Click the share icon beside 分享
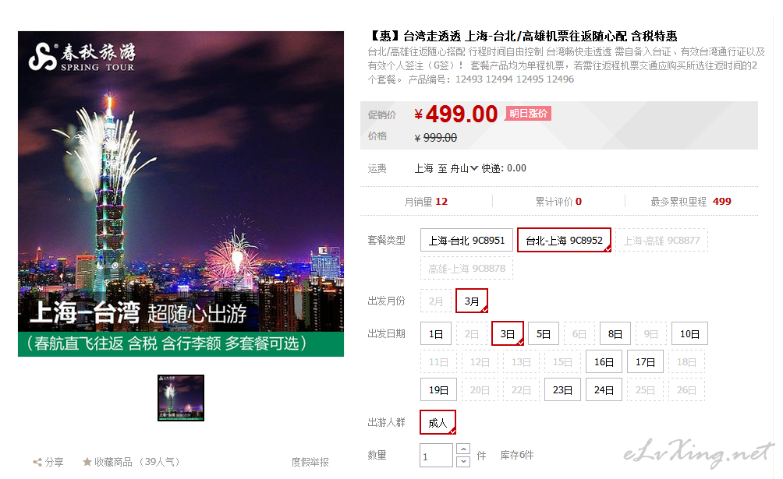This screenshot has width=783, height=479. (x=37, y=462)
